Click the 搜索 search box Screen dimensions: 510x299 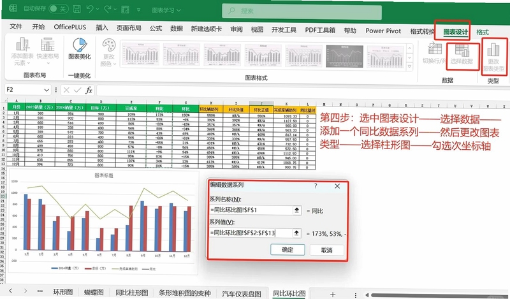[302, 11]
